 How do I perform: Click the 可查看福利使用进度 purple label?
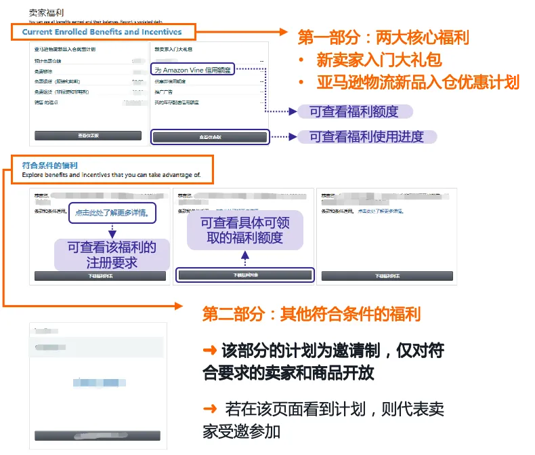point(367,137)
